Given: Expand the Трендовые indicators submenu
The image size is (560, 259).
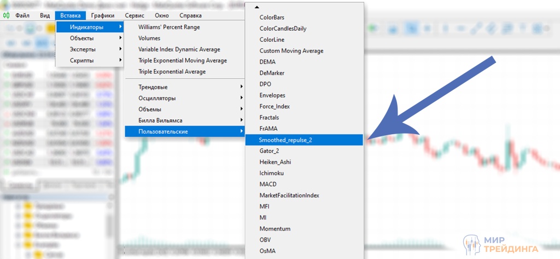Looking at the screenshot, I should [153, 87].
